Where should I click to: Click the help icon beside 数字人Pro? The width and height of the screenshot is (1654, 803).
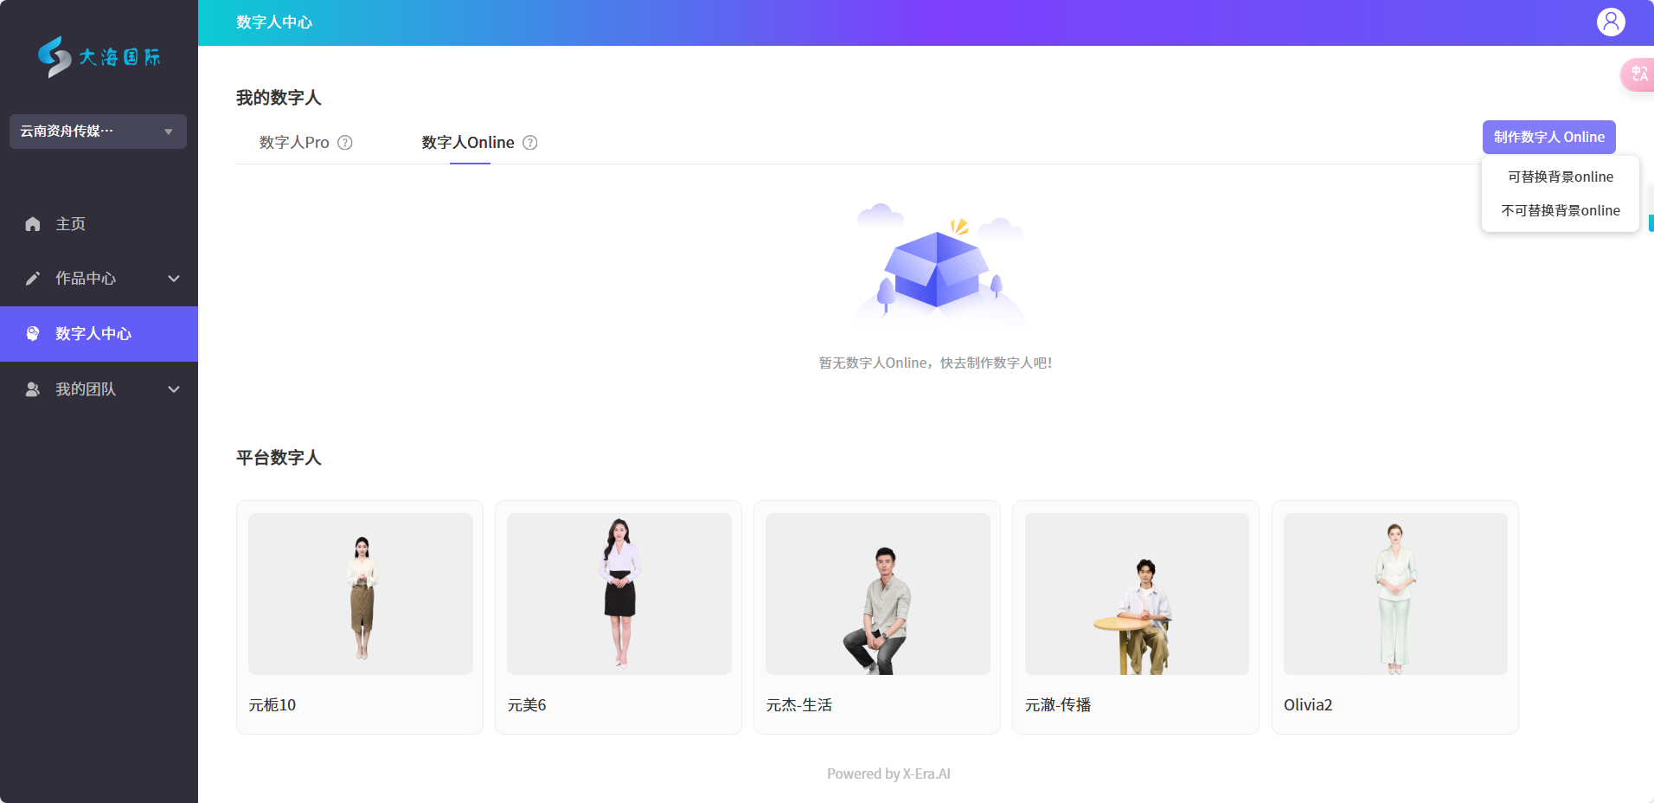(345, 143)
